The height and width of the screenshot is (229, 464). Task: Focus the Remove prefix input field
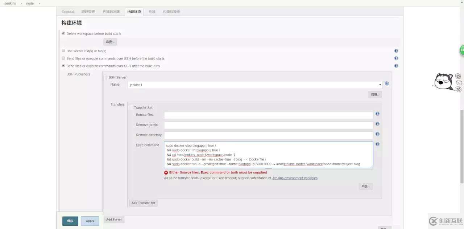click(269, 125)
